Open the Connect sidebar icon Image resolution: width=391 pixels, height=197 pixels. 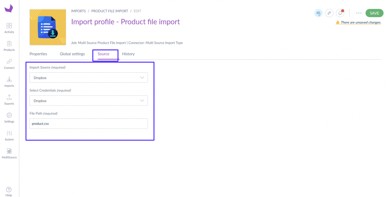click(9, 63)
